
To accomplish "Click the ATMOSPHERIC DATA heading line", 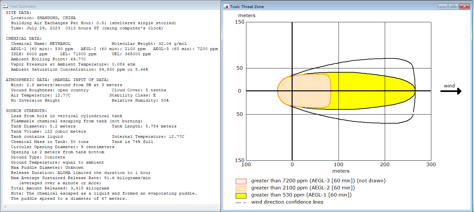I will (x=57, y=80).
